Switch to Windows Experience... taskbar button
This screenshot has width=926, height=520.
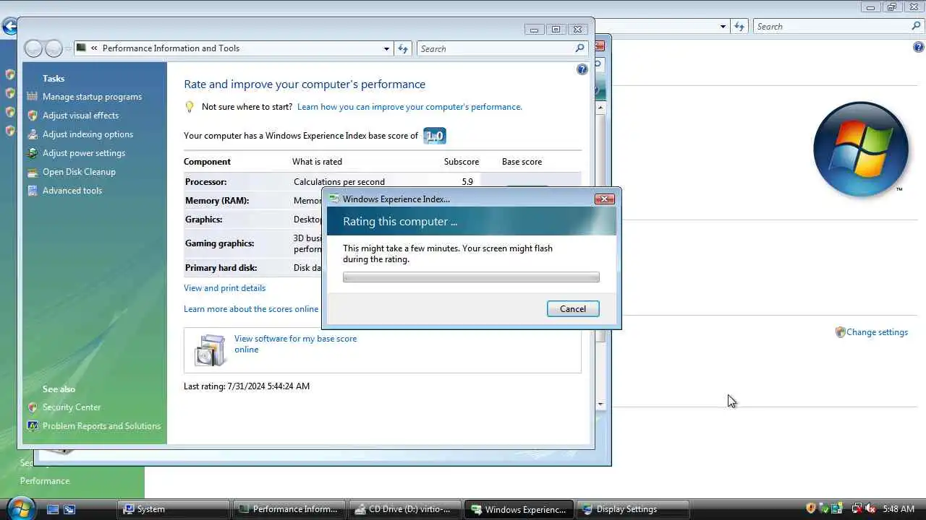pyautogui.click(x=519, y=509)
